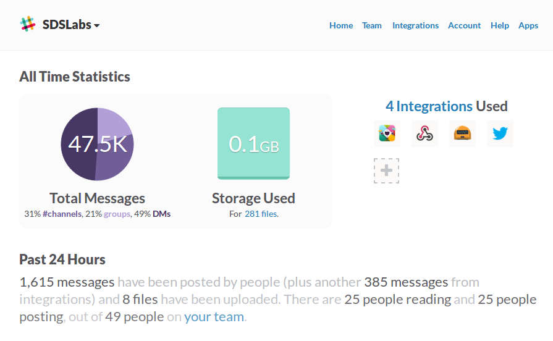Viewport: 553px width, 341px height.
Task: Open Integrations in the top navigation
Action: (415, 25)
